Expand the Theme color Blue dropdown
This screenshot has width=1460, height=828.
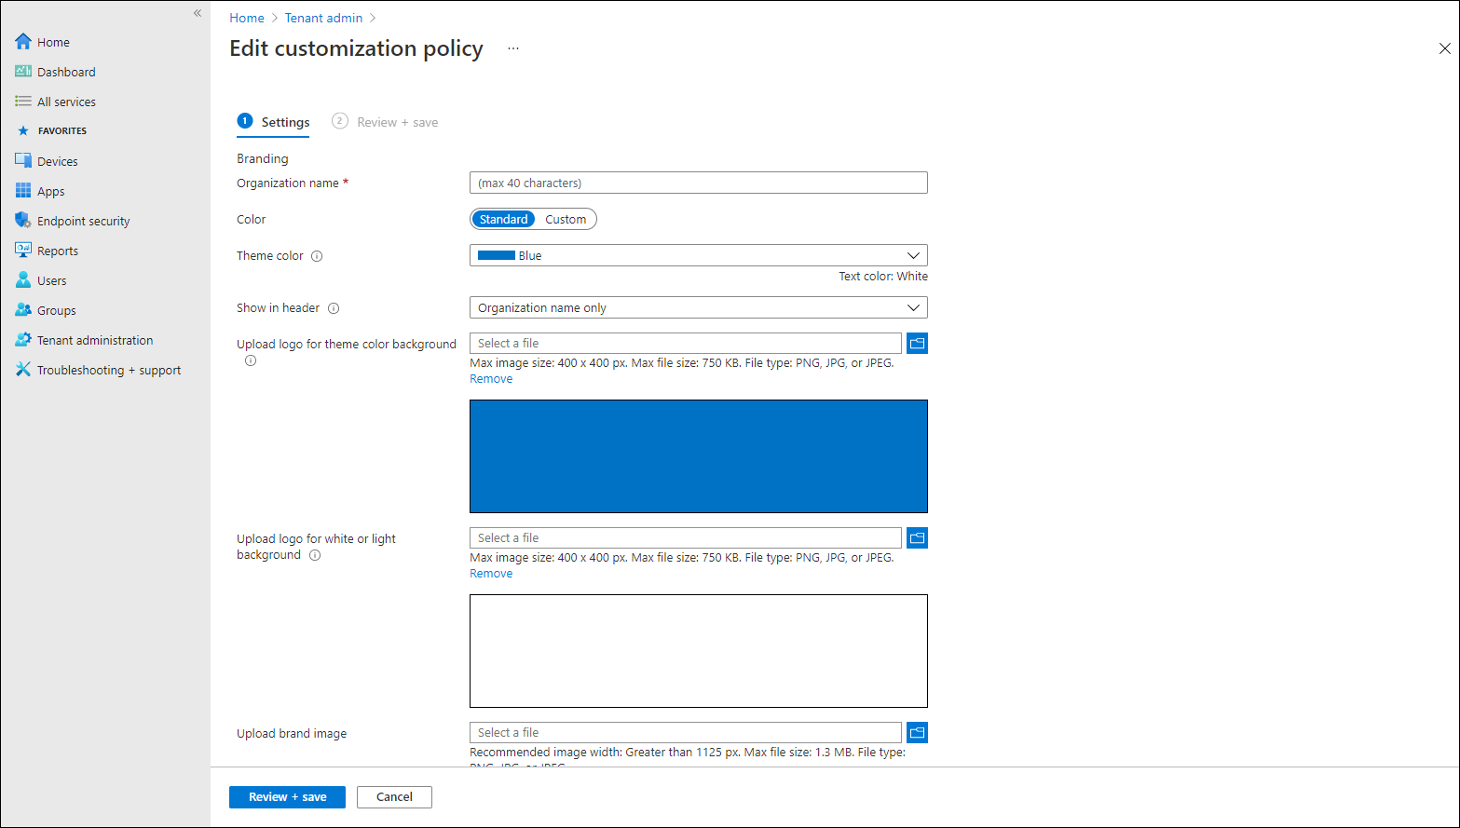698,255
